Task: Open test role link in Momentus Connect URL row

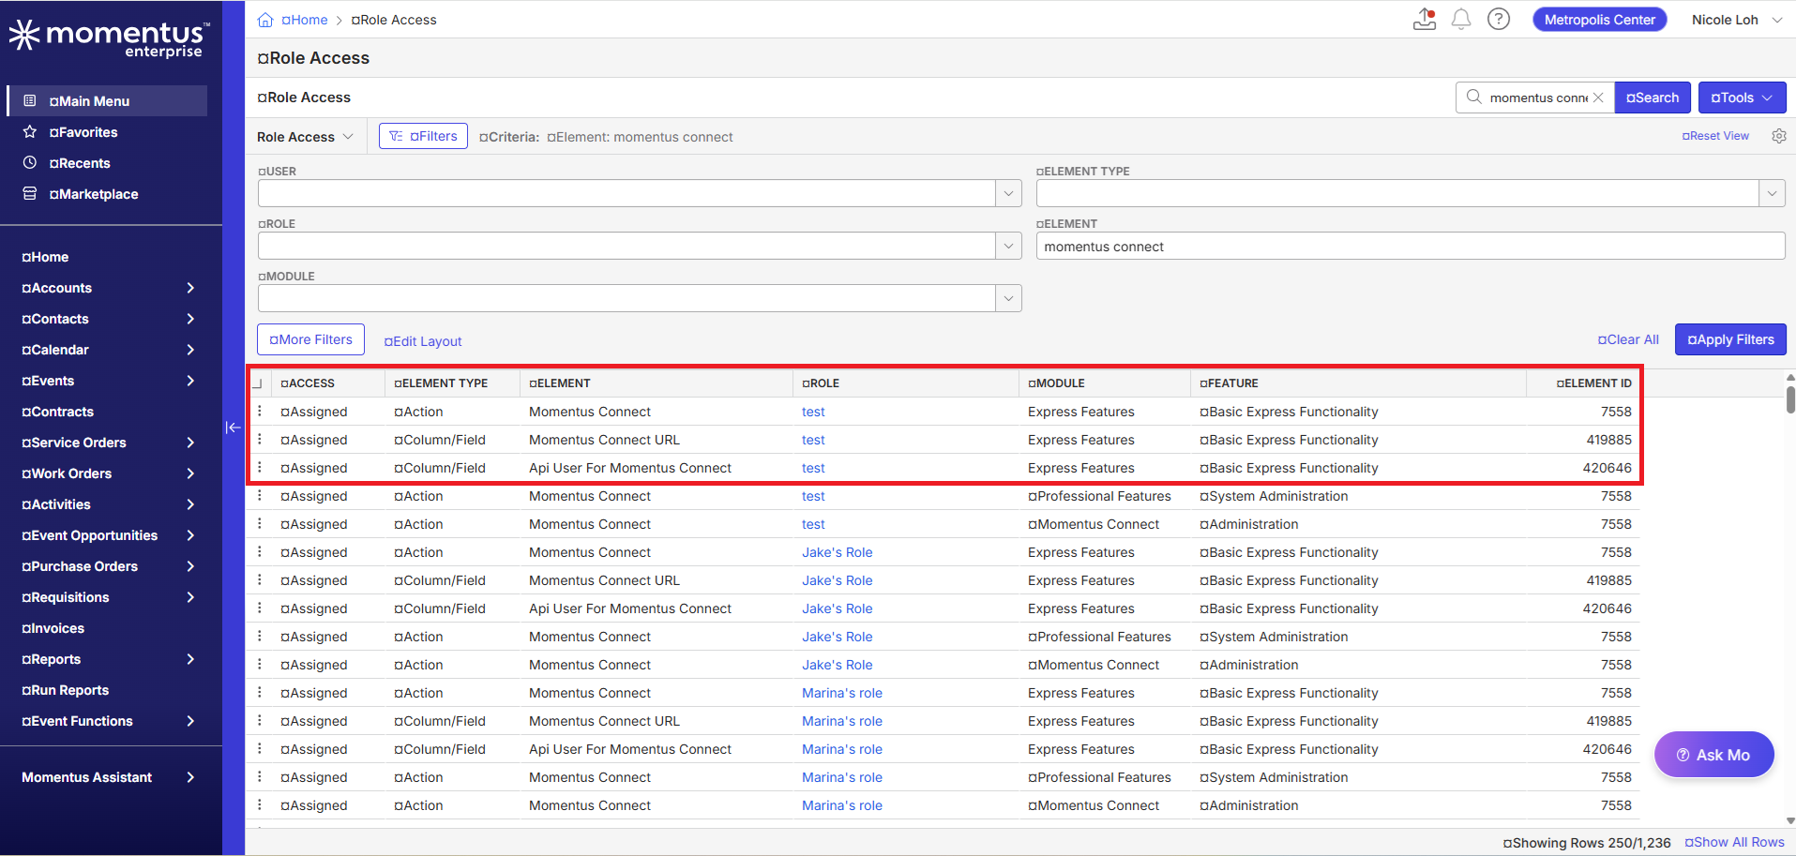Action: coord(813,440)
